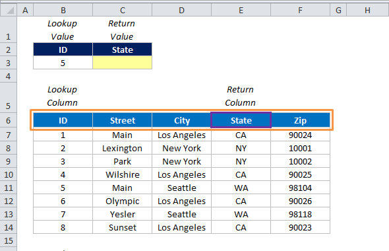Click the Zip table header

pos(300,120)
